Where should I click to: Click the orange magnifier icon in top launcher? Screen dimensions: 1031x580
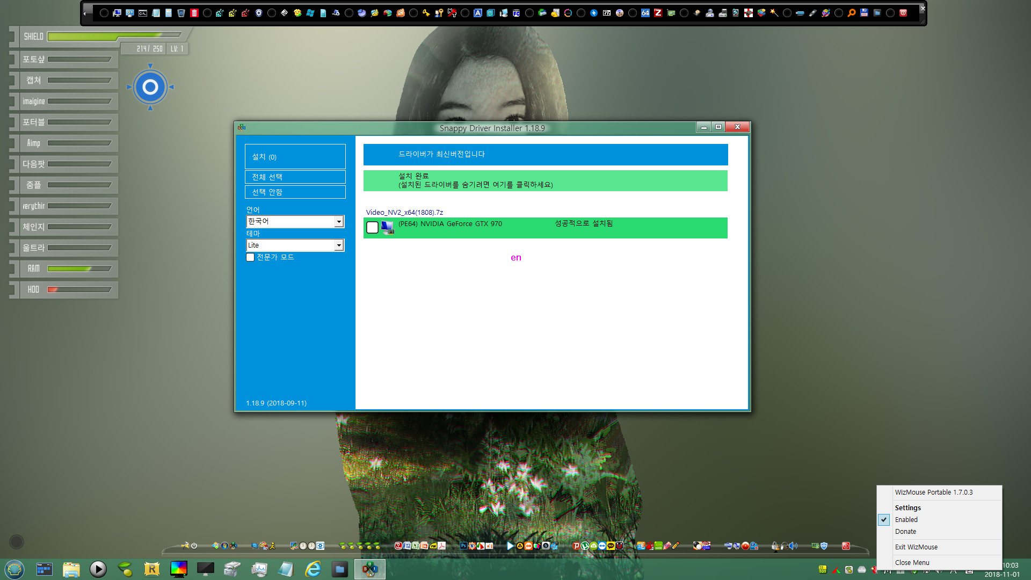point(852,13)
